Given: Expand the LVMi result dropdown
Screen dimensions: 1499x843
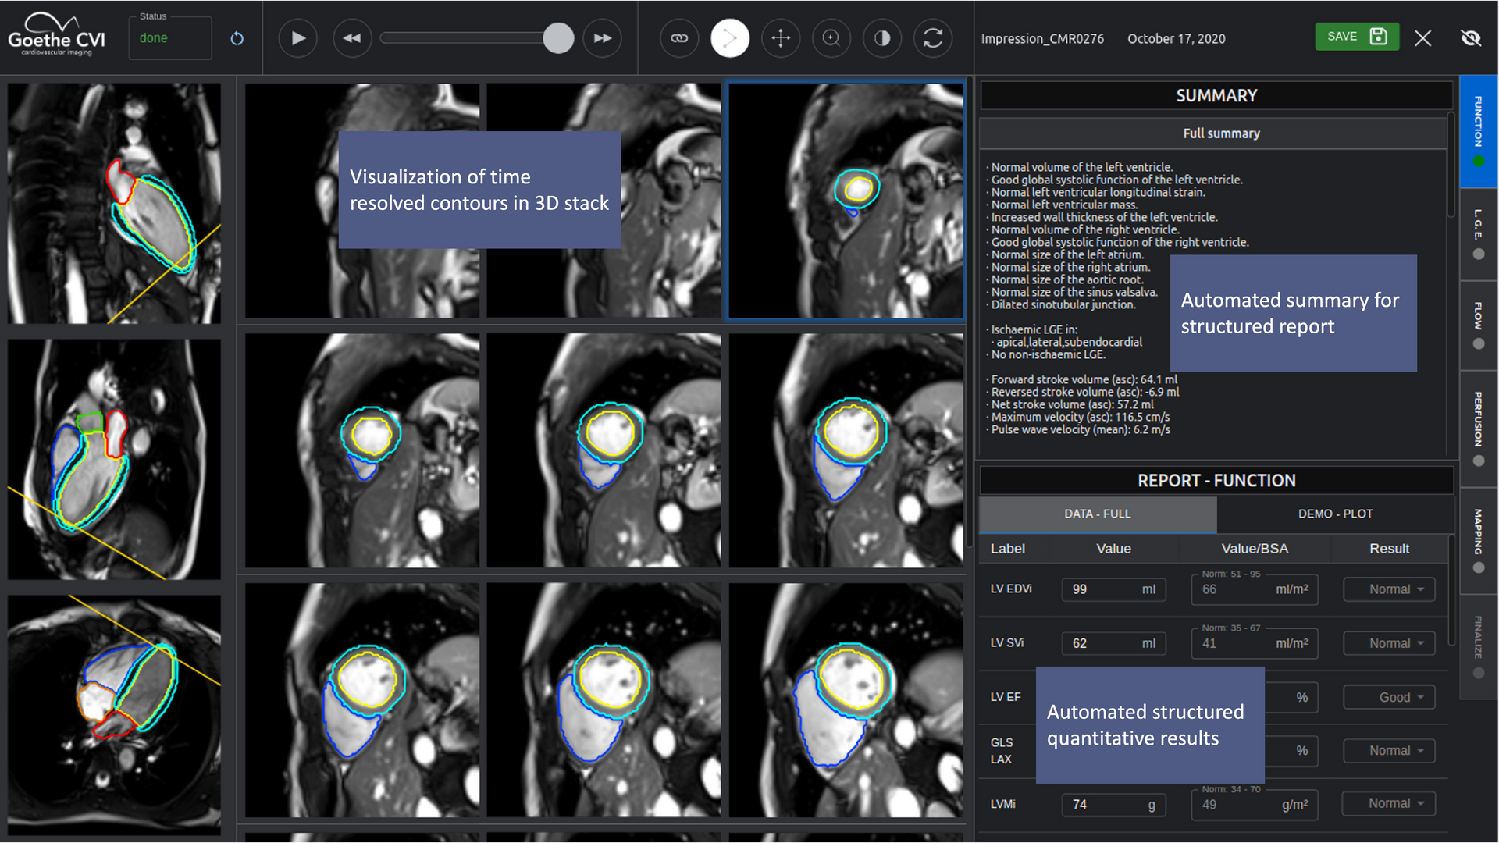Looking at the screenshot, I should coord(1390,803).
